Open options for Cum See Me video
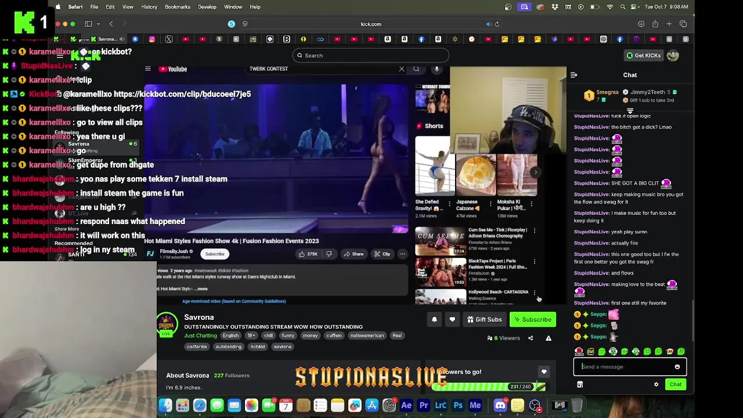 tap(535, 230)
